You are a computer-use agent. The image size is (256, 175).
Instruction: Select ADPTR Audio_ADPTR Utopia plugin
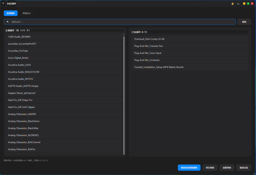coord(64,86)
